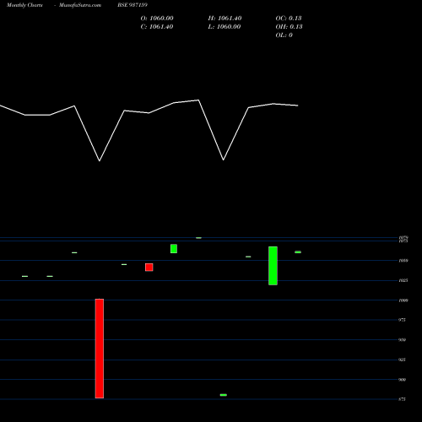Click the BSE 937159 symbol label

click(133, 5)
